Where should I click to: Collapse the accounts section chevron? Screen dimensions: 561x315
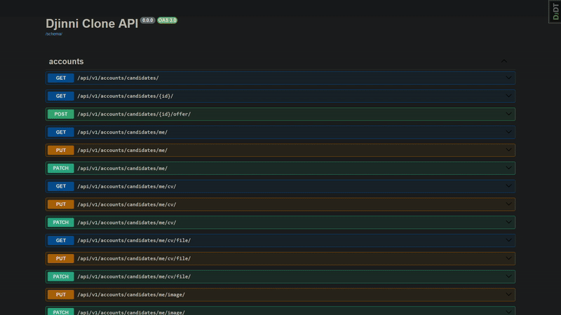(x=503, y=61)
